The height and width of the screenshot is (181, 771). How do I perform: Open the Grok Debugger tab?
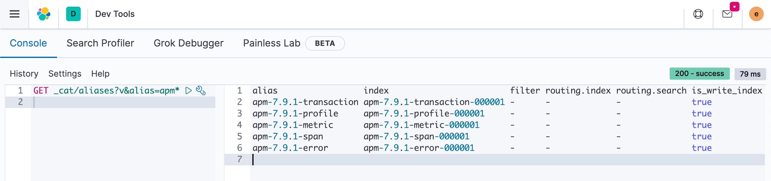point(188,43)
